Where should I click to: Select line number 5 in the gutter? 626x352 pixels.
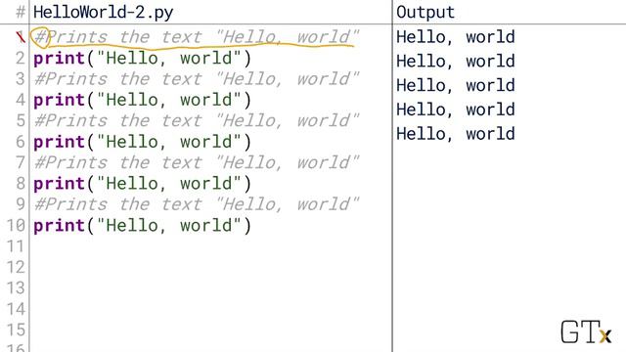(x=20, y=120)
